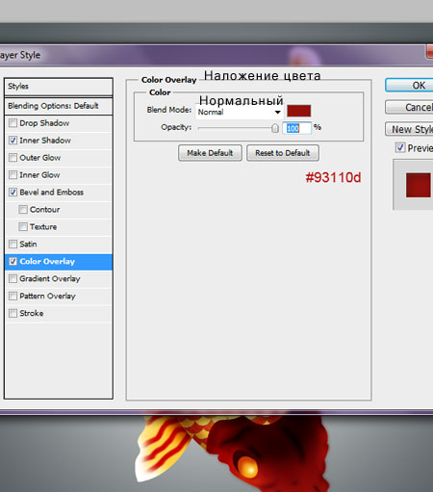
Task: Tick the Texture checkbox
Action: (x=23, y=227)
